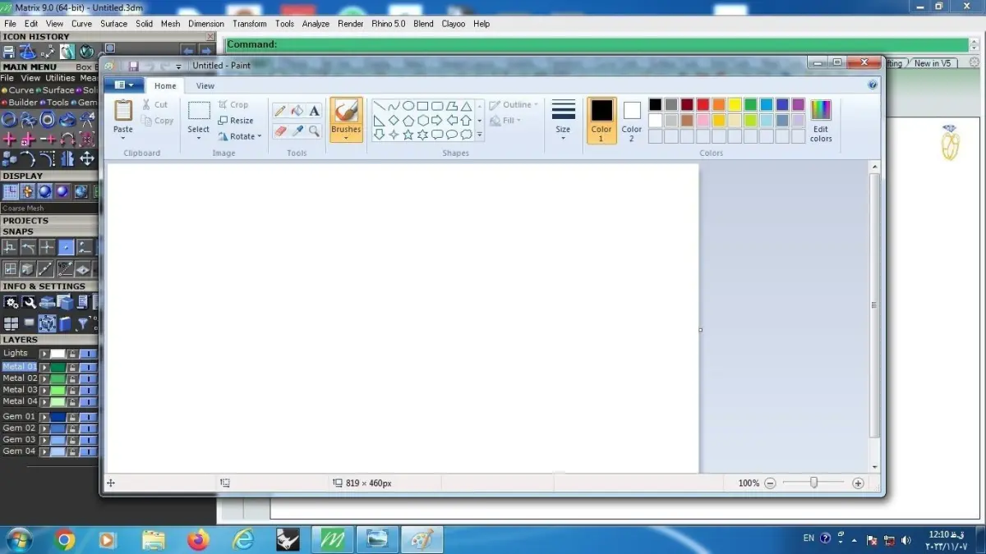Toggle the highlighted point snap in Snaps panel
This screenshot has width=986, height=554.
(x=66, y=247)
